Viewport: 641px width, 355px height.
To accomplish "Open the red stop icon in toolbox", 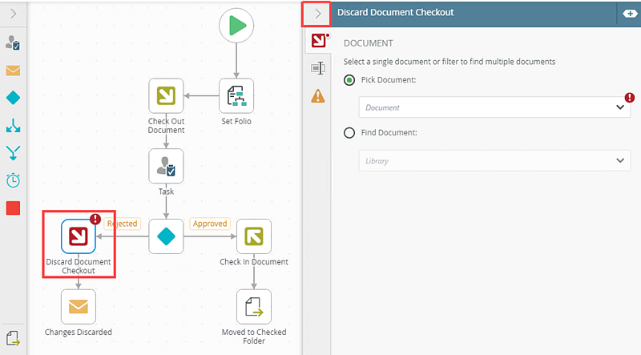I will tap(13, 208).
